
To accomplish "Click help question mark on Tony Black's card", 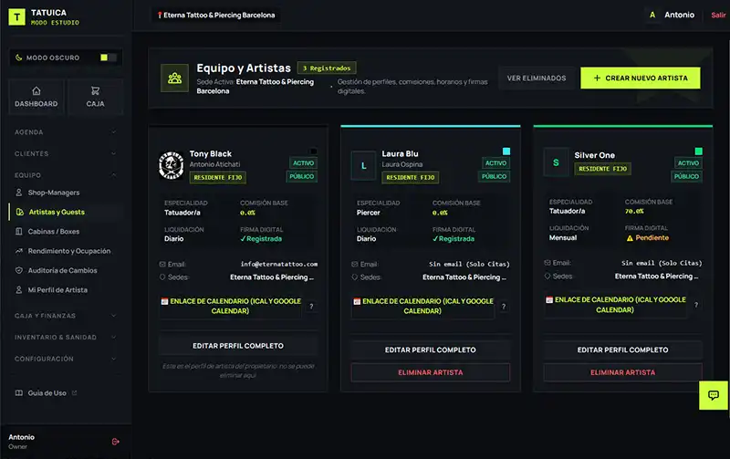I will 311,307.
